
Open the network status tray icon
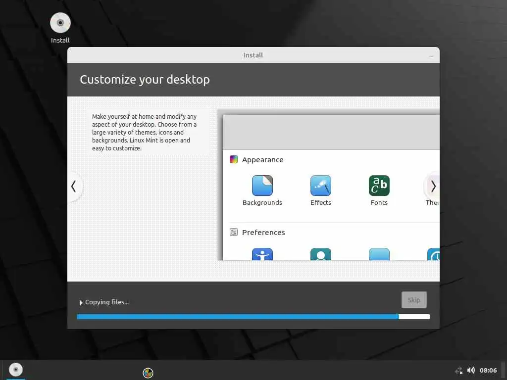click(459, 370)
